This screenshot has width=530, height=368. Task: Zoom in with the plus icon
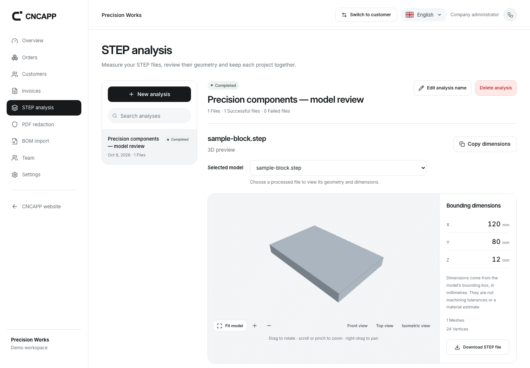point(255,326)
